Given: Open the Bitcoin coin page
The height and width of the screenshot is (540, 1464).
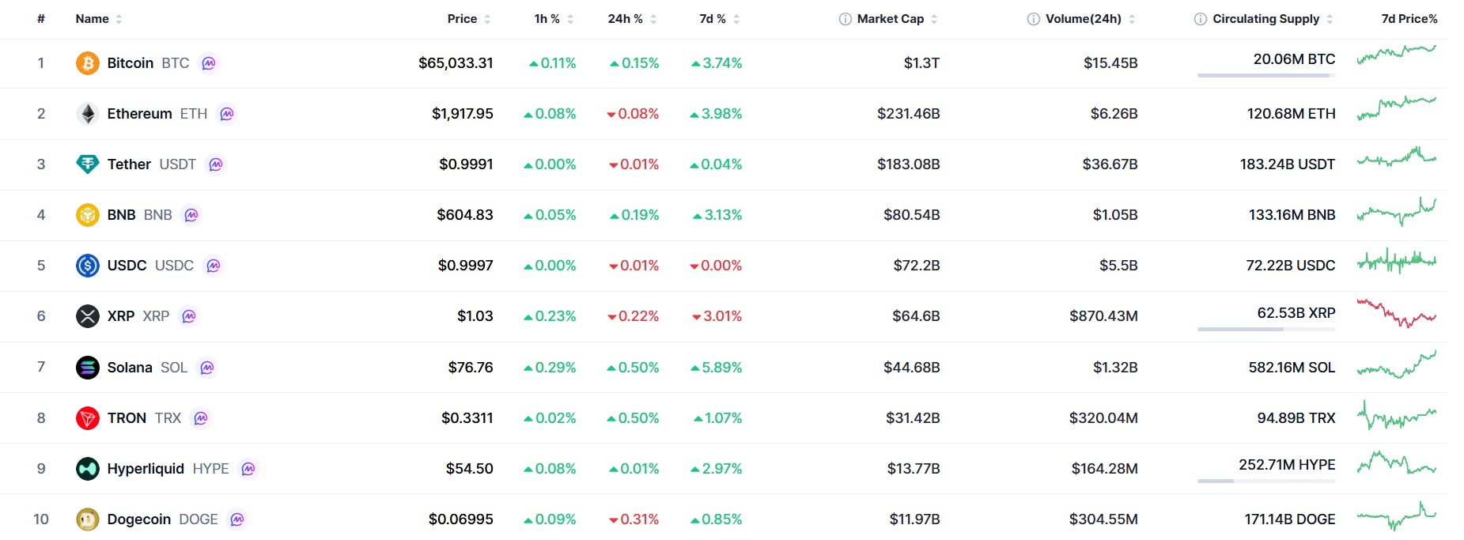Looking at the screenshot, I should 131,63.
